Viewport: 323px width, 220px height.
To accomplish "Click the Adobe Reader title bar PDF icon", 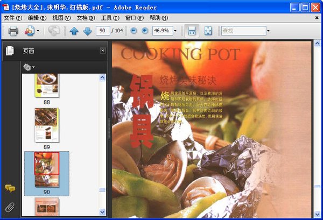I will click(6, 7).
